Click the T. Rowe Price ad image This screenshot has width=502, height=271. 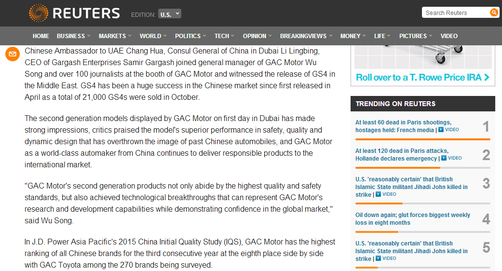coord(423,57)
